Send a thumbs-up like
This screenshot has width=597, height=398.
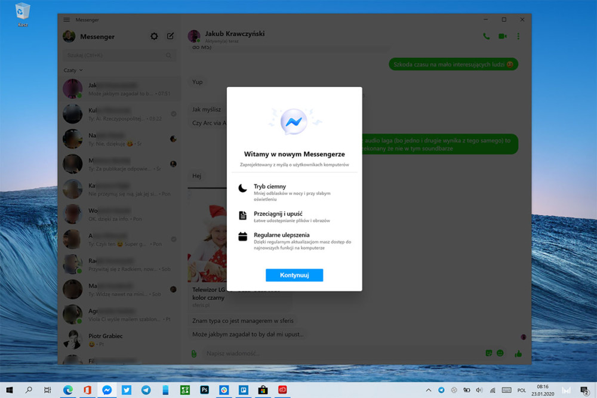tap(518, 354)
